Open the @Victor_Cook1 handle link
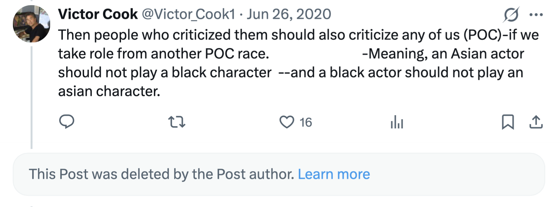560x207 pixels. [189, 14]
